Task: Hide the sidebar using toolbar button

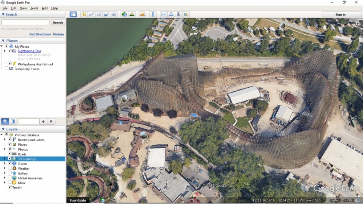Action: (x=73, y=14)
